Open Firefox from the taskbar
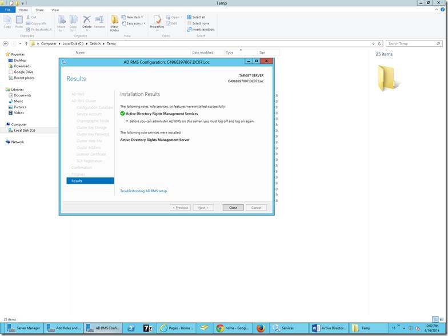Screen dimensions: 448x336 tap(261, 328)
